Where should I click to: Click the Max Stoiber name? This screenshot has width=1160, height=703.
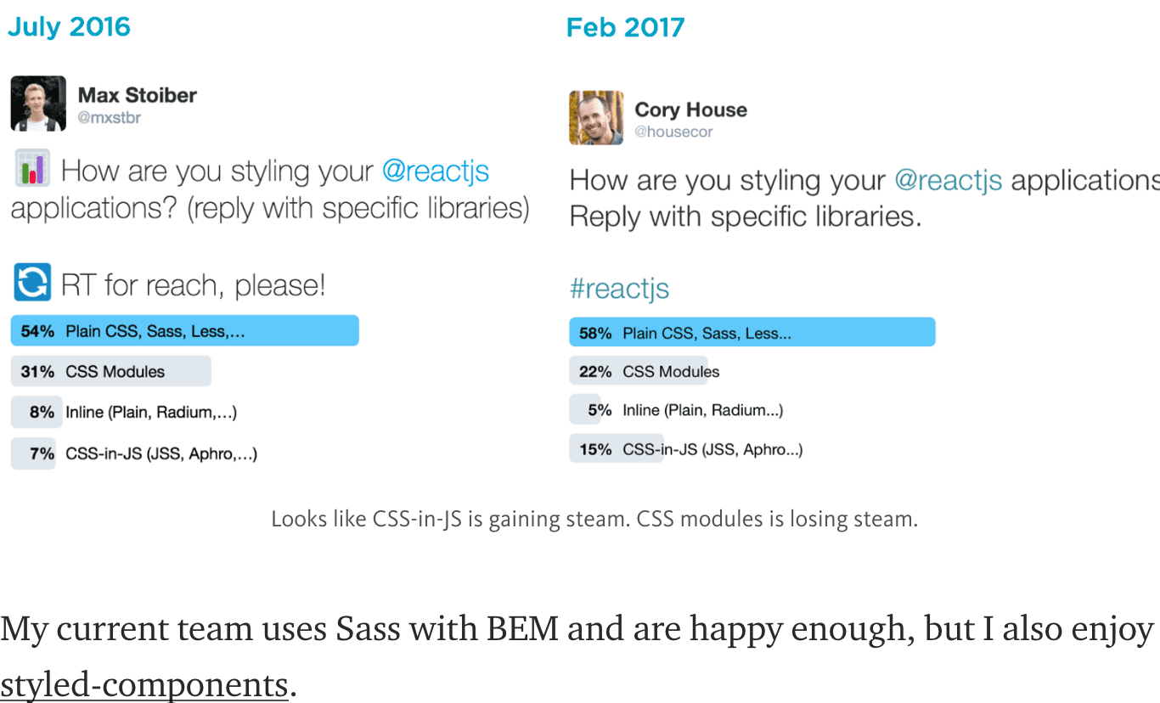click(137, 95)
